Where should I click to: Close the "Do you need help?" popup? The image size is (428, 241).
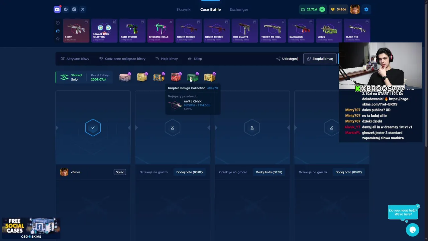click(418, 206)
